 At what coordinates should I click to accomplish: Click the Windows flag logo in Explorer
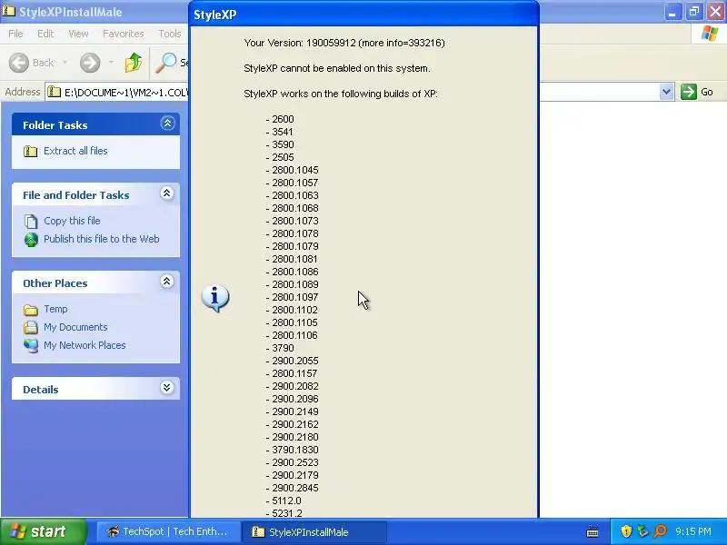710,34
